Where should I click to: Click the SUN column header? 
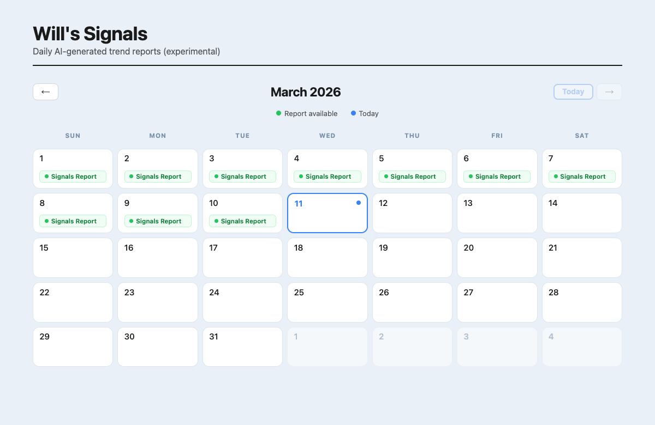pos(73,135)
